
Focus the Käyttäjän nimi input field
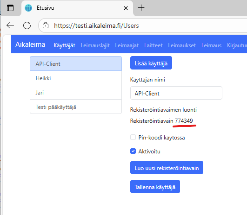click(x=176, y=93)
